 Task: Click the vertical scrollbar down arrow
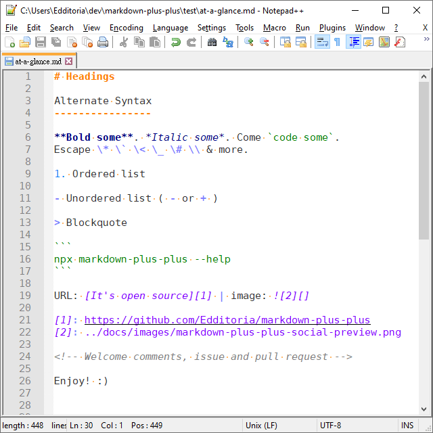[x=424, y=409]
